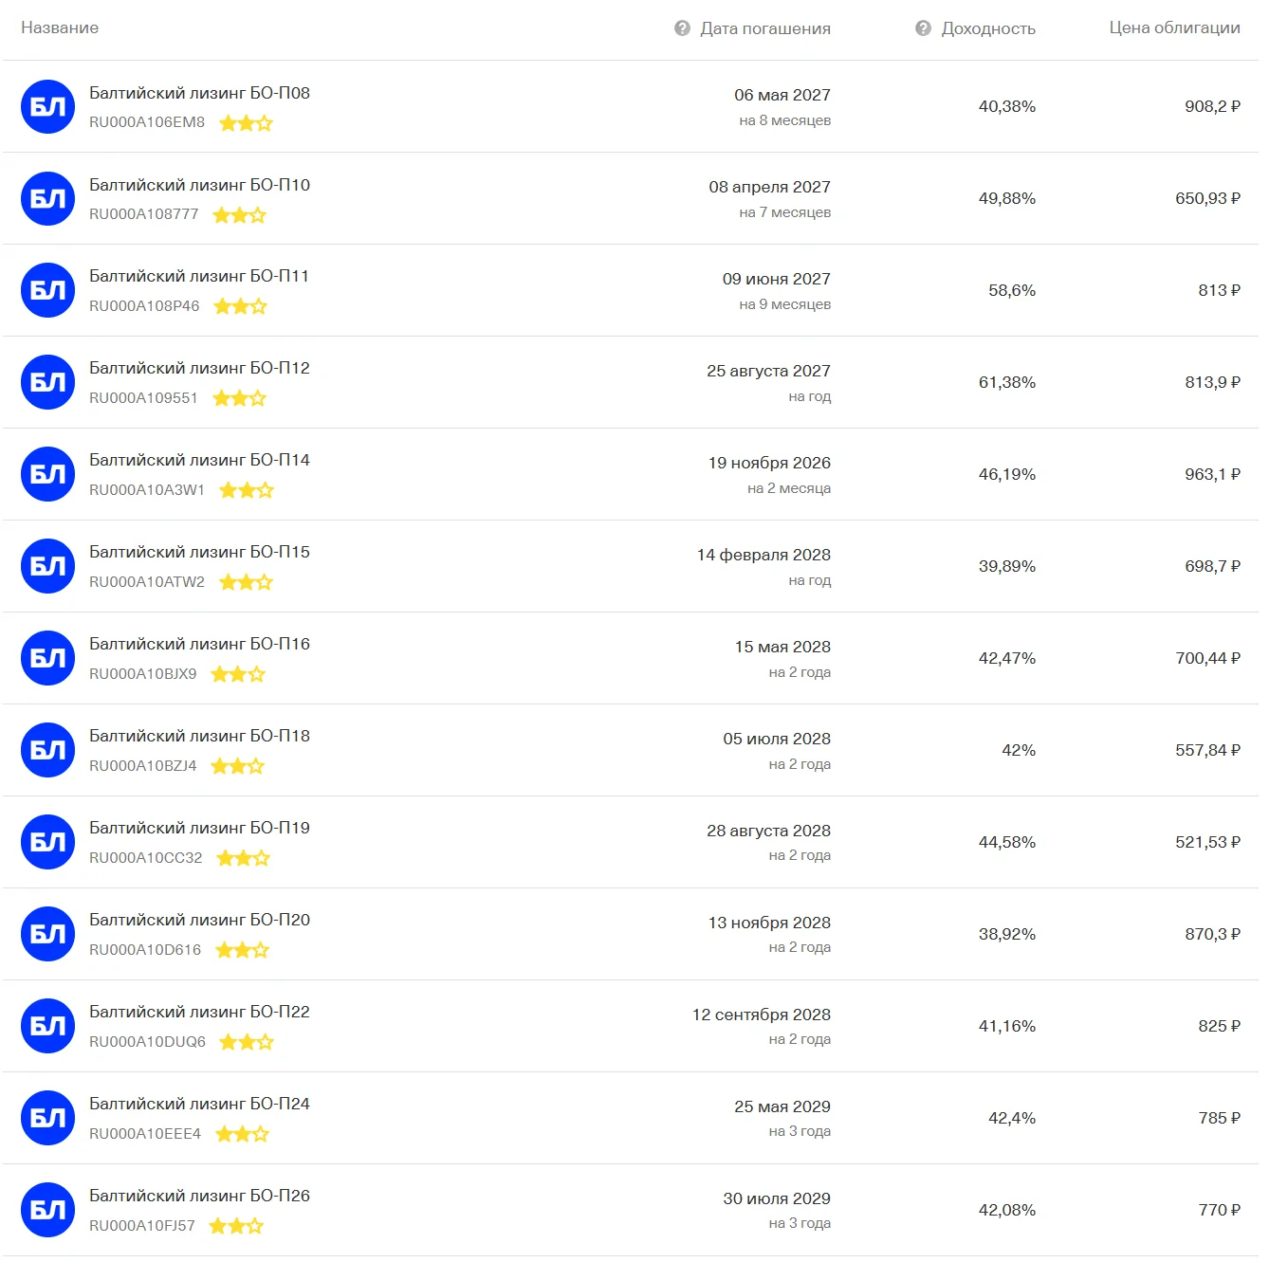Click the БЛ logo for БО-П08 bond

(47, 106)
